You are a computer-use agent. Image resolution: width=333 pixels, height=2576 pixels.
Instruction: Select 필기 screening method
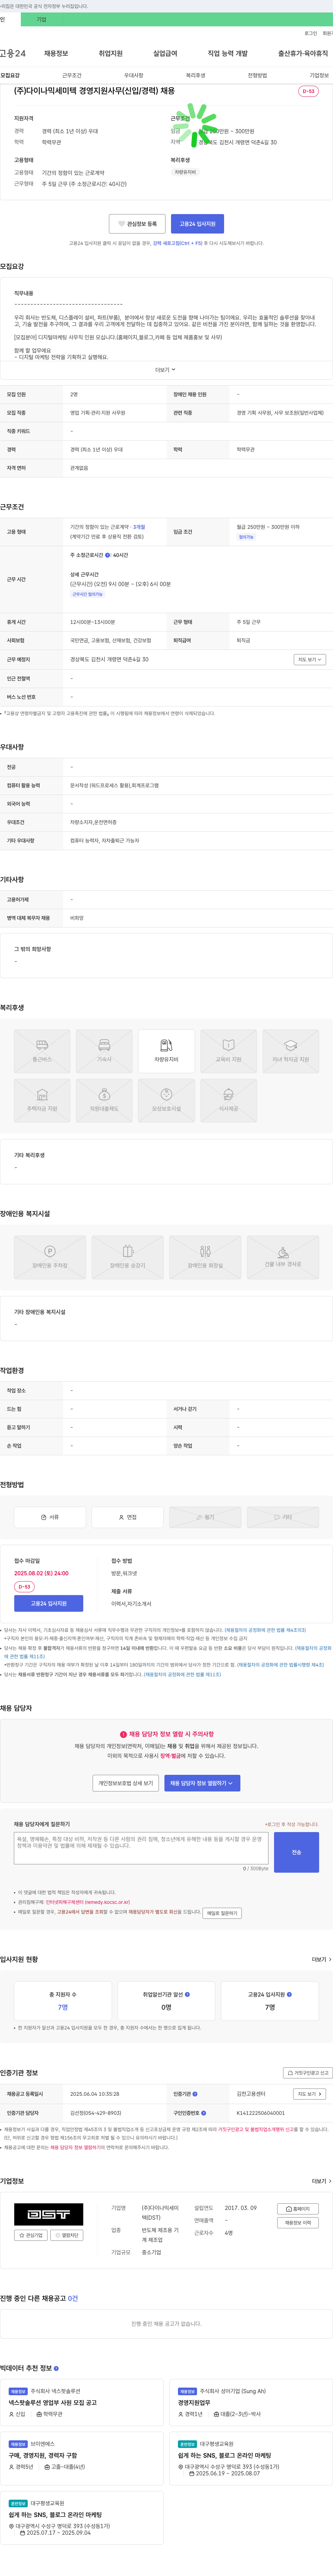[205, 1517]
